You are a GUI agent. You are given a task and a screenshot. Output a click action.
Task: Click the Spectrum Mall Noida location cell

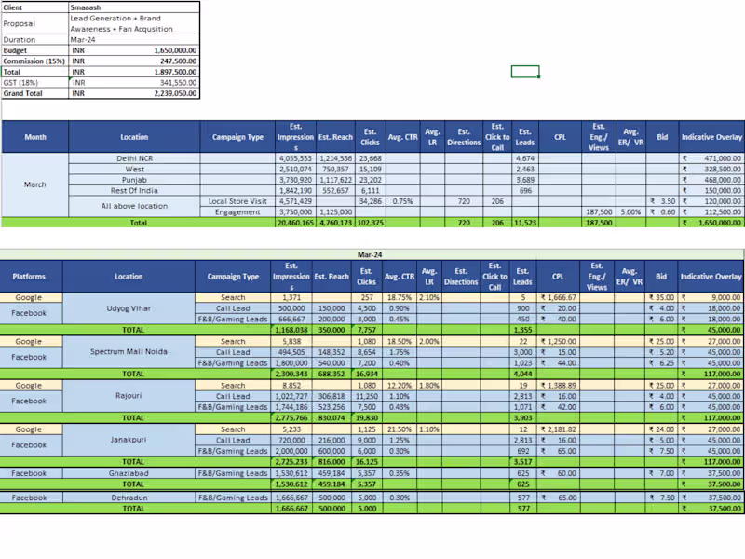(x=128, y=352)
